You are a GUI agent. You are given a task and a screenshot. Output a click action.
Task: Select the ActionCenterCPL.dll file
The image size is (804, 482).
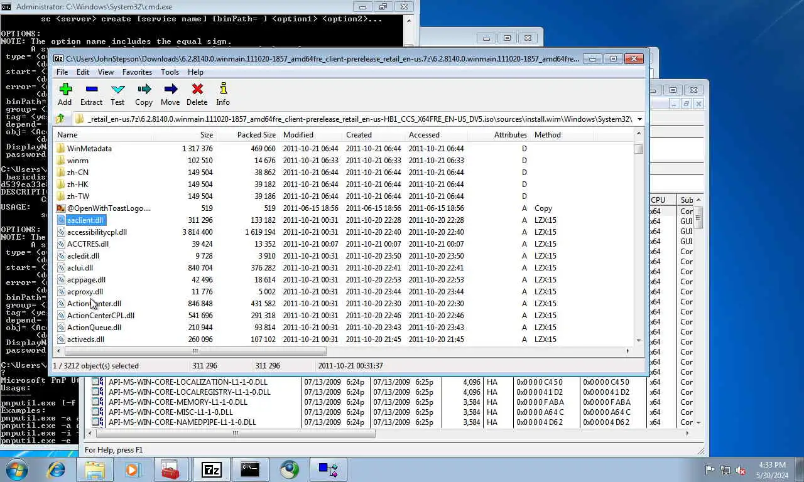[100, 316]
